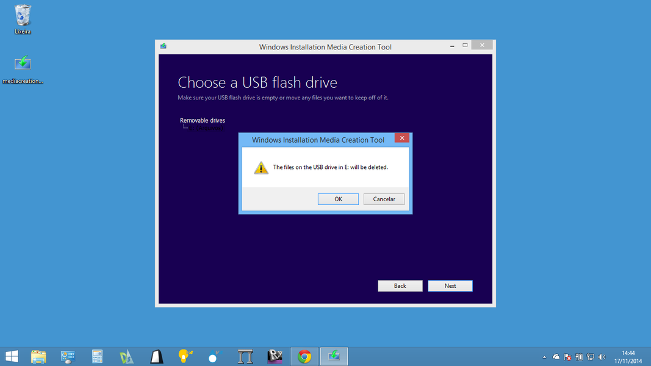
Task: Open the volume speaker tray icon
Action: 602,357
